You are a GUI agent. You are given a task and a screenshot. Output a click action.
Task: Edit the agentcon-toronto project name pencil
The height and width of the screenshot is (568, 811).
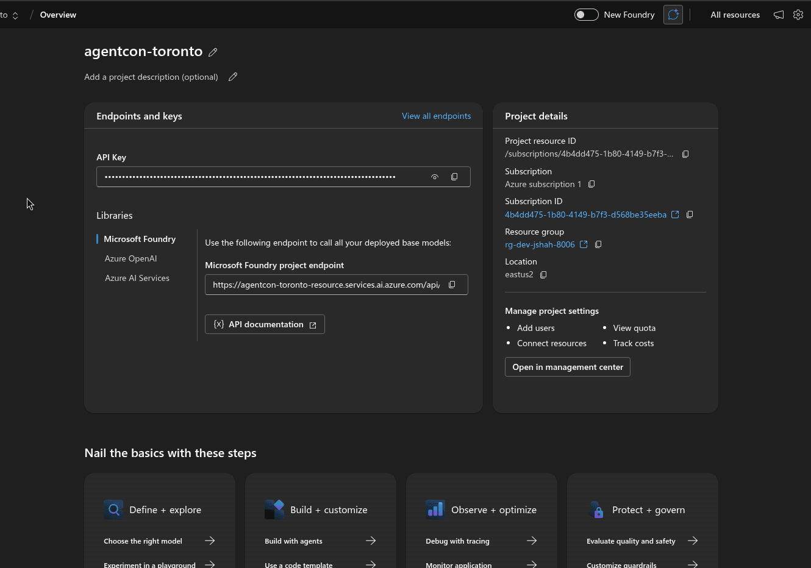click(213, 52)
